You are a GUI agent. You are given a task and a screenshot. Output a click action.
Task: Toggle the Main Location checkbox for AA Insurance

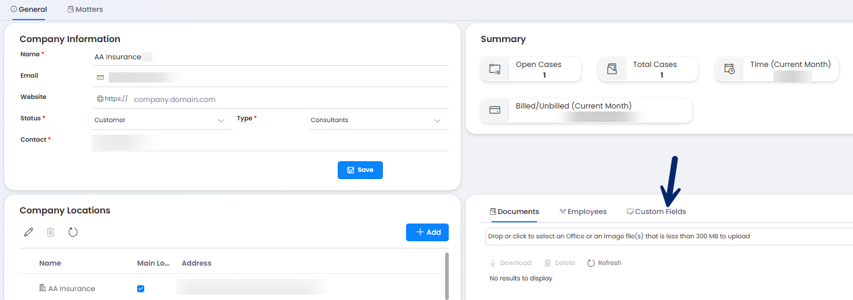click(x=141, y=289)
